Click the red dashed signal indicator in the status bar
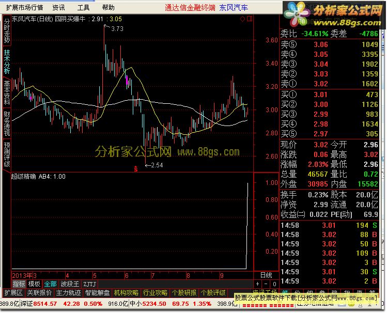 (268, 305)
